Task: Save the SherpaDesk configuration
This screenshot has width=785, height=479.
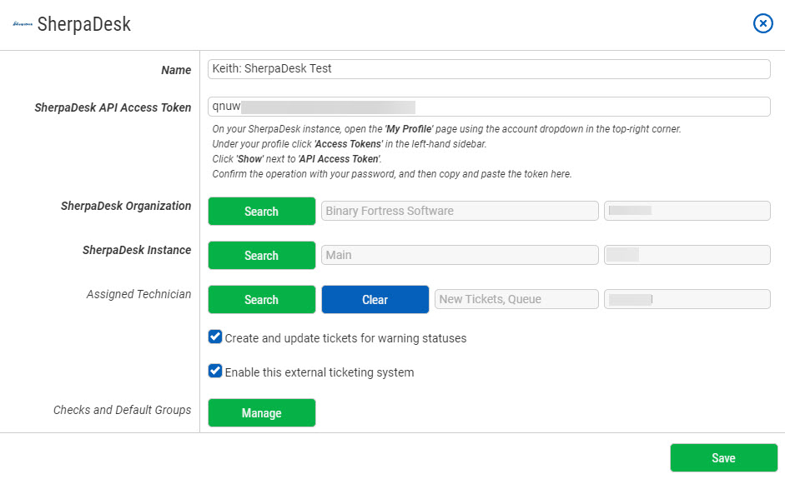Action: [x=723, y=458]
